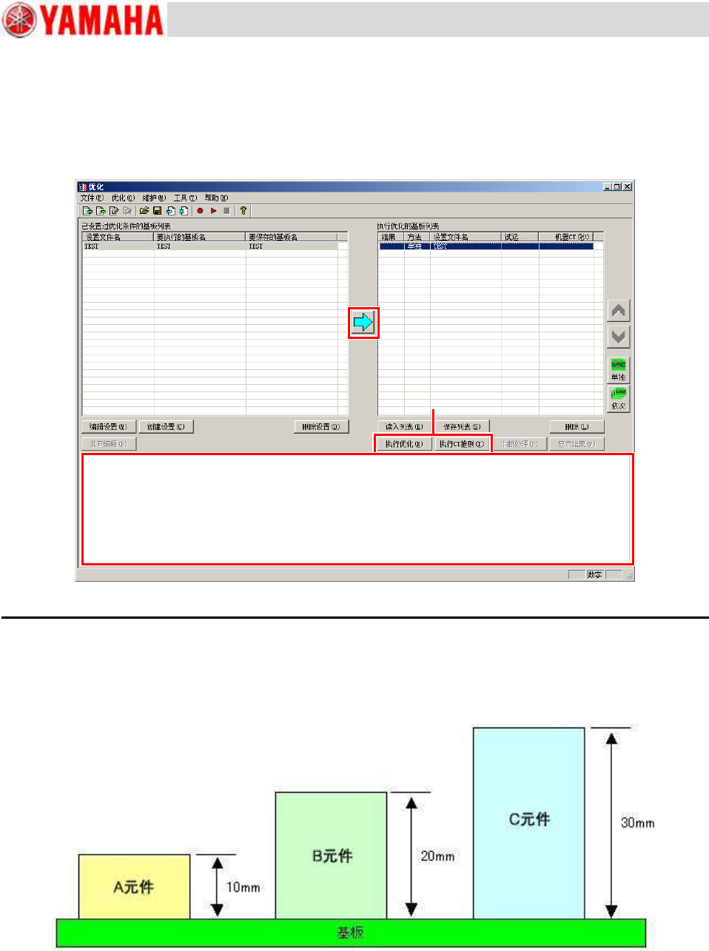The image size is (709, 951).
Task: Click the grey stop square toolbar icon
Action: 226,211
